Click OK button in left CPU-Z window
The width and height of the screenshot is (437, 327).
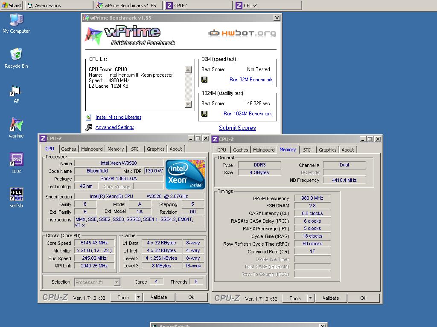pos(191,297)
